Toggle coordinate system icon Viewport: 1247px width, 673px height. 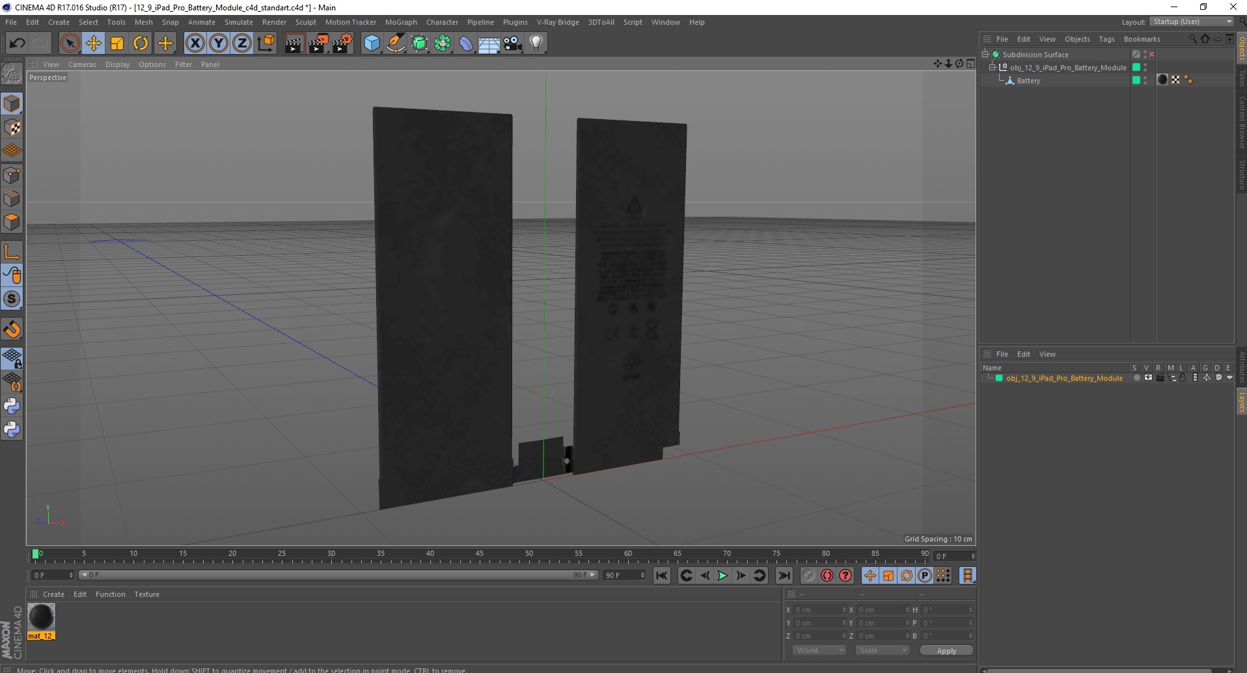[266, 44]
